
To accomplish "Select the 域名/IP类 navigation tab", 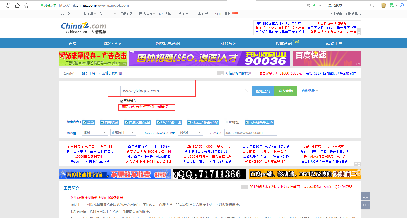I will pos(112,43).
